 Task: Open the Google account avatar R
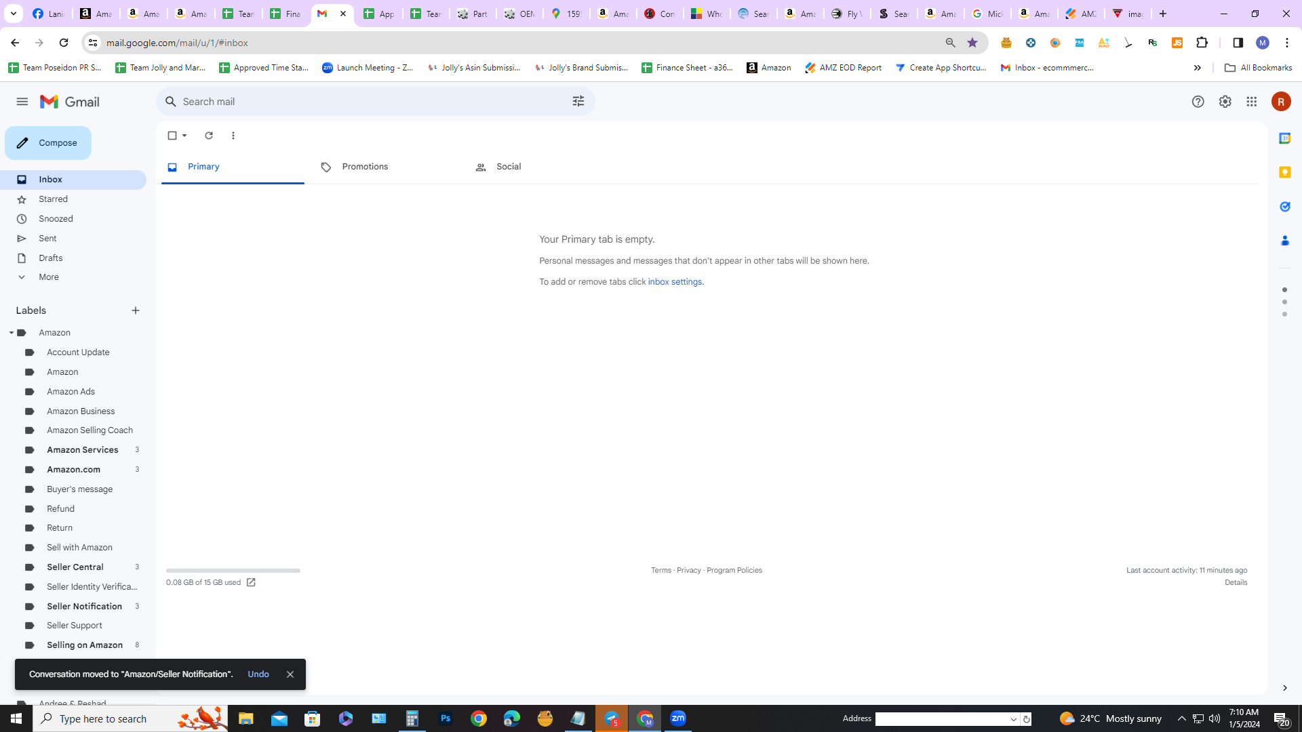1281,102
